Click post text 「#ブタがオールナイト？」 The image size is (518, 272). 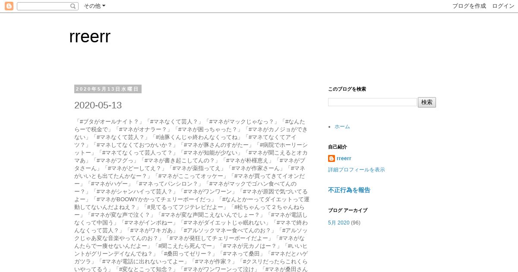[109, 122]
